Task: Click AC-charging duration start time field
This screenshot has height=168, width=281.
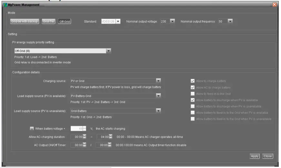Action: (x=77, y=137)
